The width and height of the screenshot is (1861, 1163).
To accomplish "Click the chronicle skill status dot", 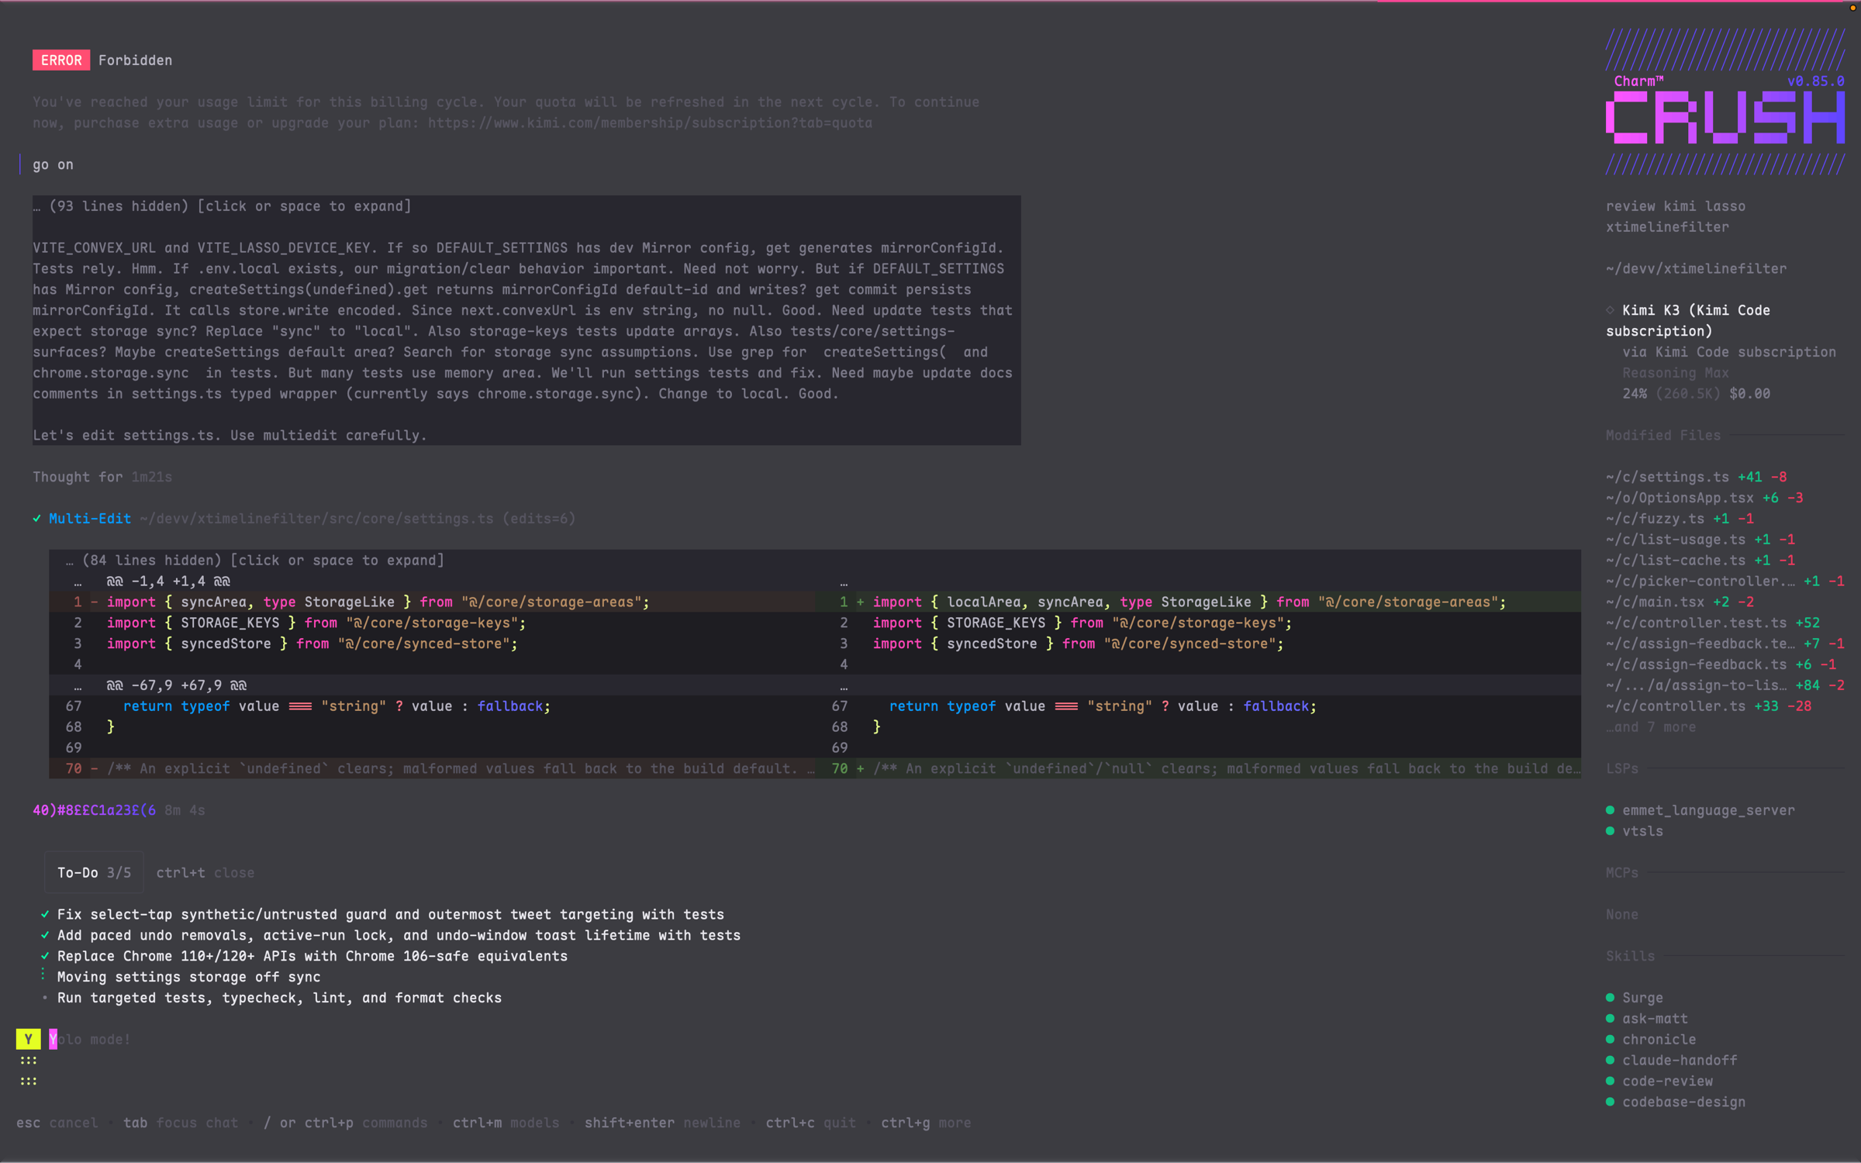I will pyautogui.click(x=1611, y=1040).
